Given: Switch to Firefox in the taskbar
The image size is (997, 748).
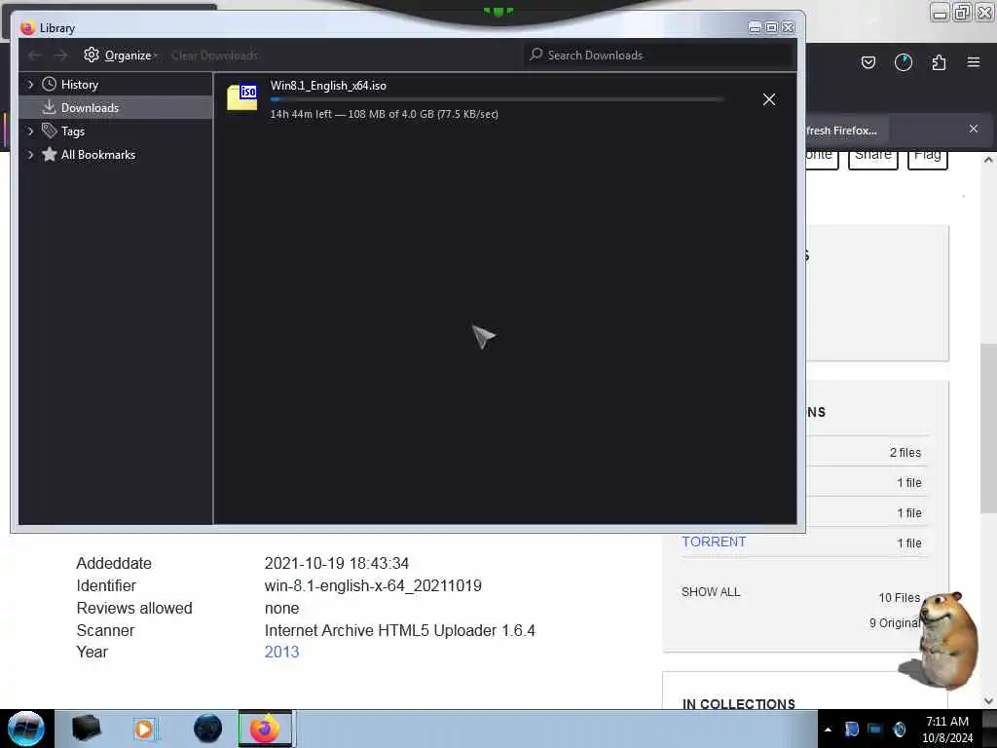Looking at the screenshot, I should coord(265,729).
